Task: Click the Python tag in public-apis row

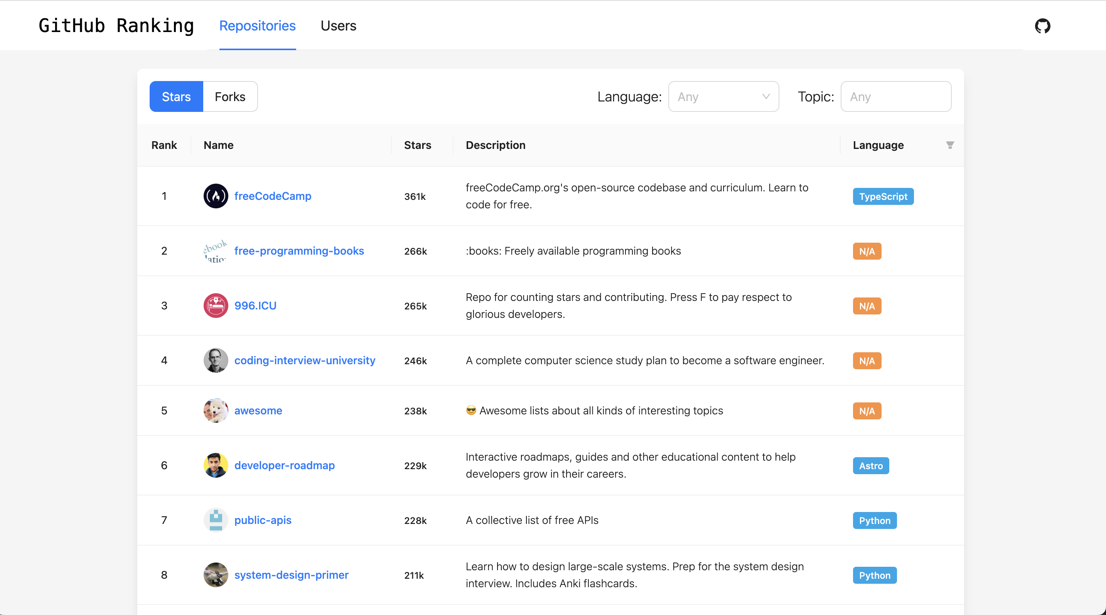Action: pos(875,520)
